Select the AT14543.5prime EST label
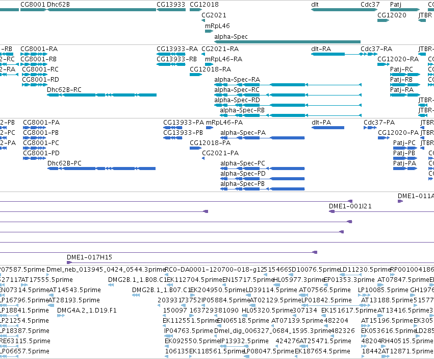This screenshot has height=359, width=434. coord(75,290)
